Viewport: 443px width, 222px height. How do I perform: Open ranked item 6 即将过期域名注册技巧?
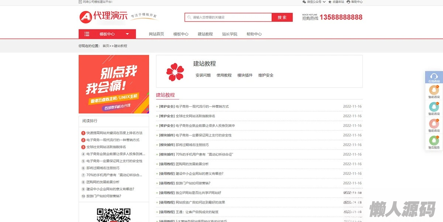point(103,168)
